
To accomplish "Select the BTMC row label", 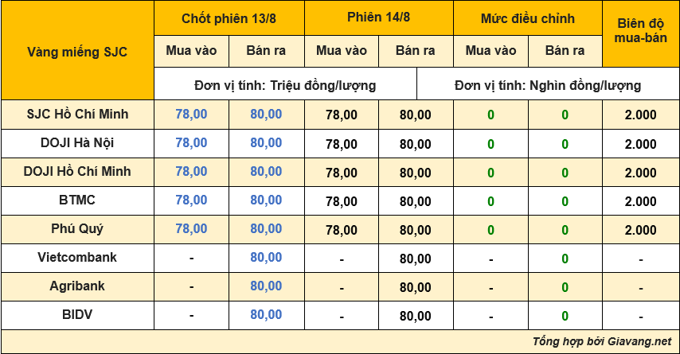I will pyautogui.click(x=77, y=200).
